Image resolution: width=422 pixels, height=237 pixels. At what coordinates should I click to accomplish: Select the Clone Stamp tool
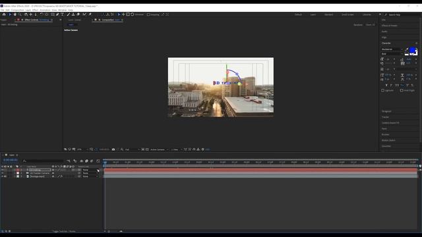[73, 14]
